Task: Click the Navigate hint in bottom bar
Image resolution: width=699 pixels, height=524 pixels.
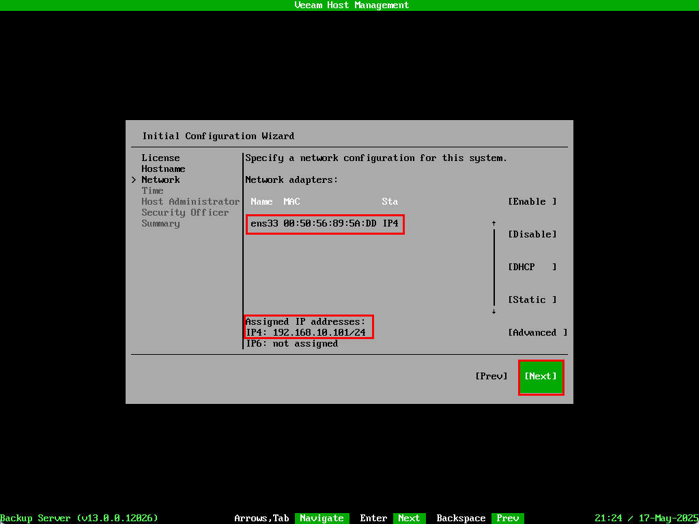Action: pyautogui.click(x=322, y=519)
